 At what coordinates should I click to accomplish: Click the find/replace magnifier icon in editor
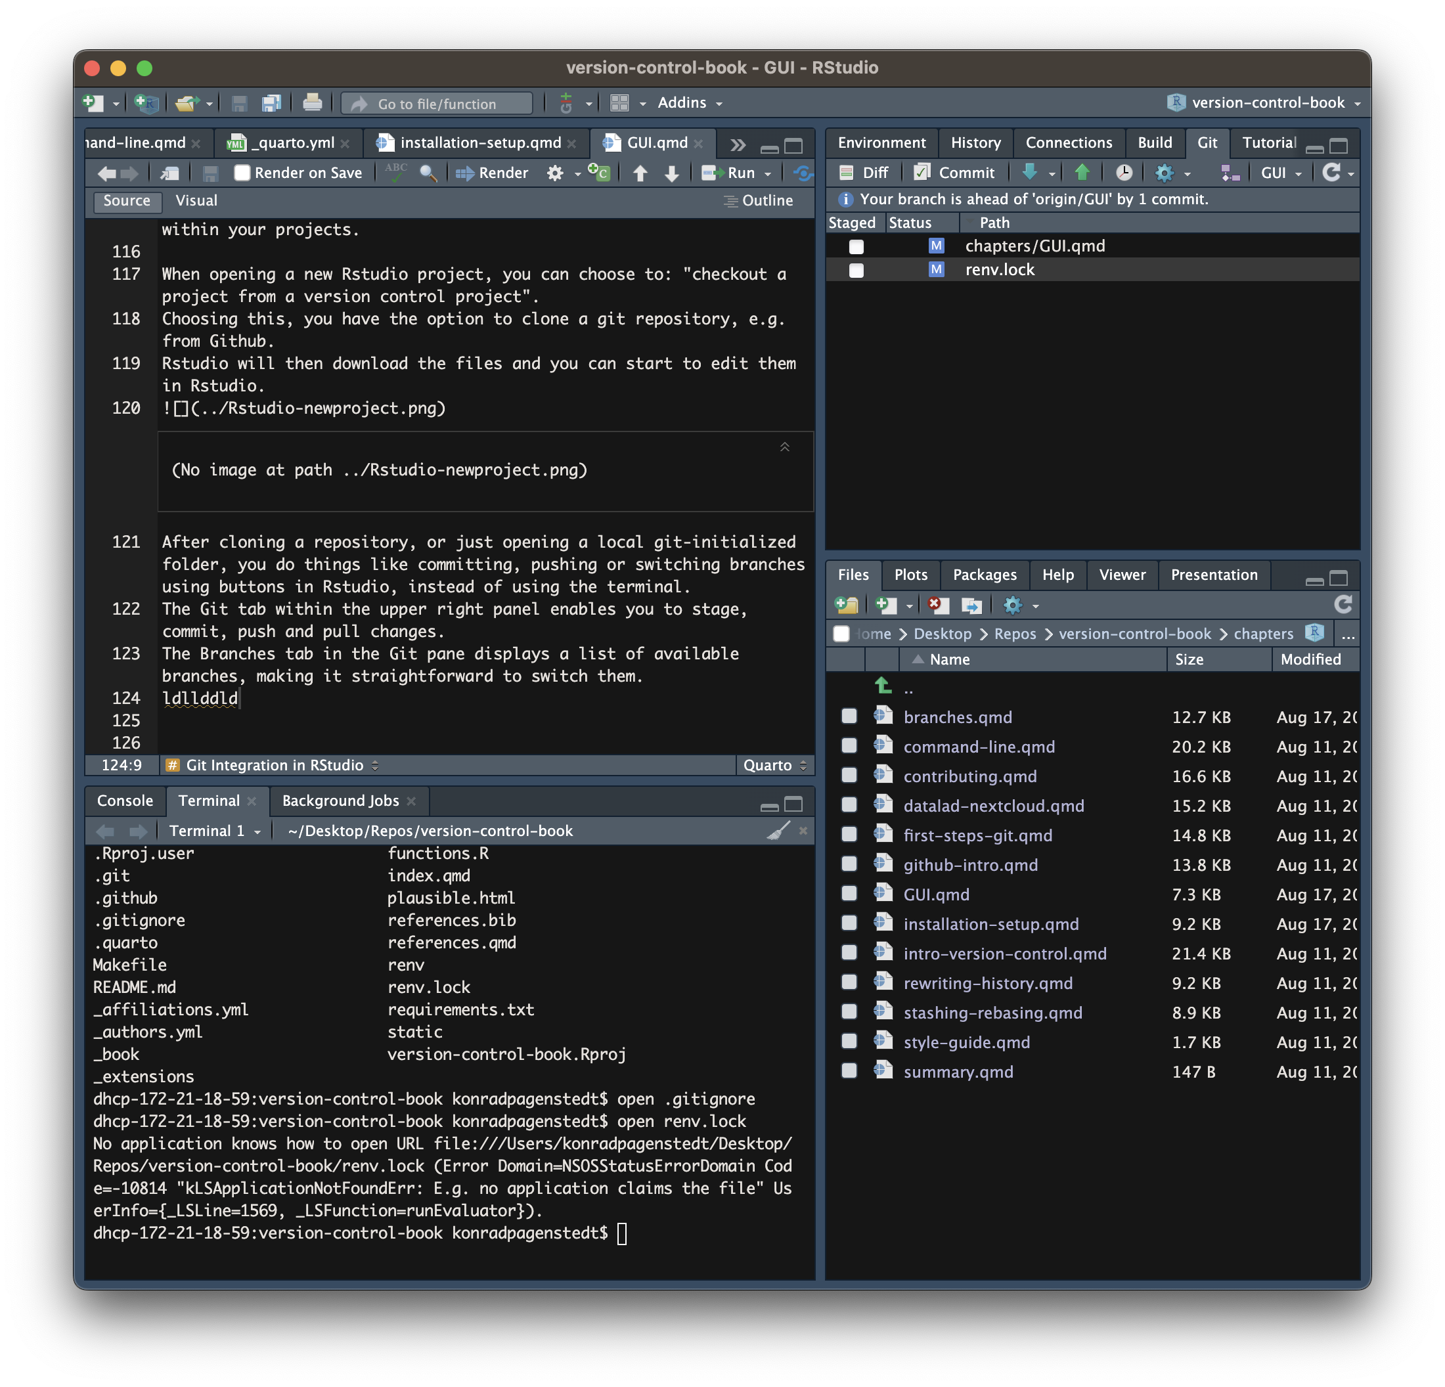pyautogui.click(x=428, y=173)
